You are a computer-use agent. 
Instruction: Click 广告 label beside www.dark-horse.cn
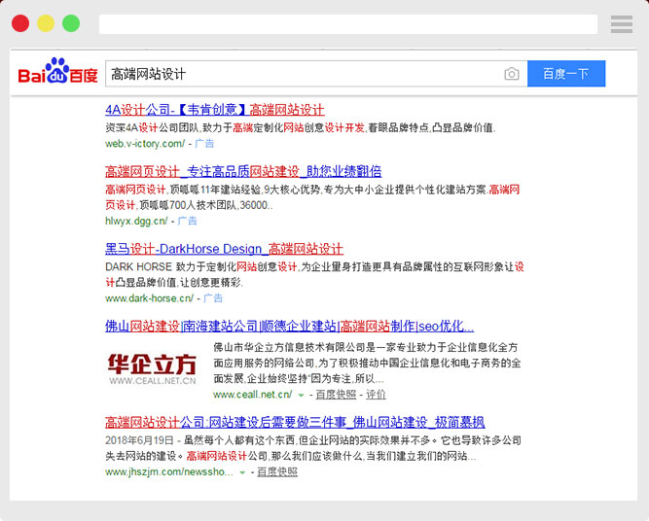coord(213,298)
